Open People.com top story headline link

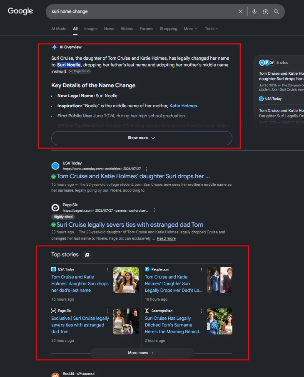174,284
